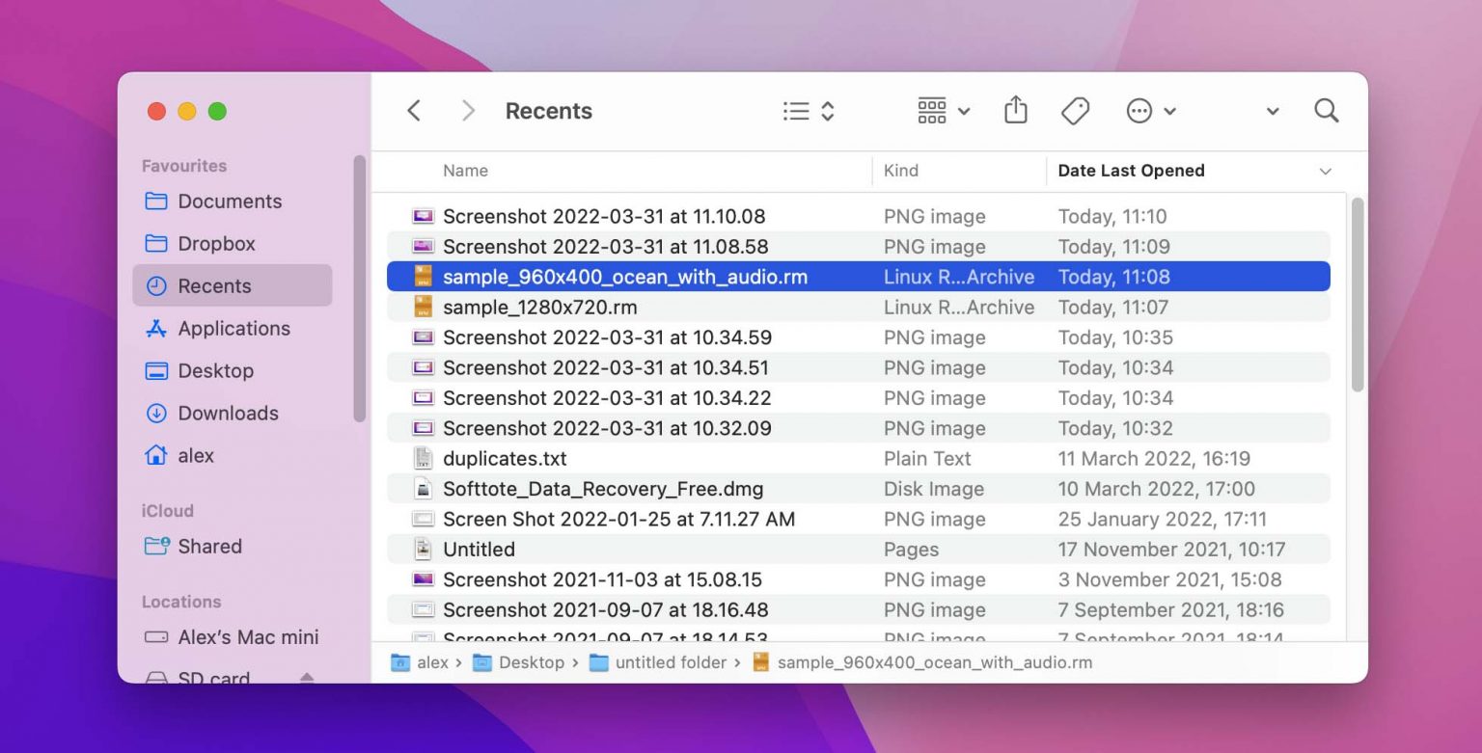Screen dimensions: 1482x753
Task: Open the Share menu in the toolbar
Action: (x=1015, y=110)
